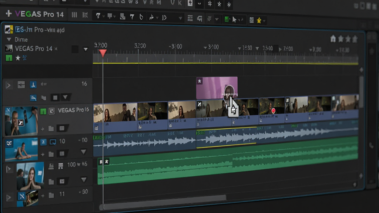Click the VEGAS Pro 15 track thumbnail
This screenshot has height=213, width=379.
click(21, 121)
